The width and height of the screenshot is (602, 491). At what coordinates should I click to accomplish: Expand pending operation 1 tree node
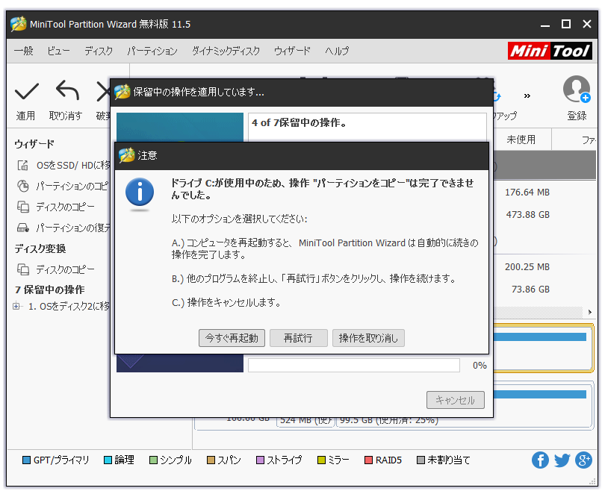point(16,306)
